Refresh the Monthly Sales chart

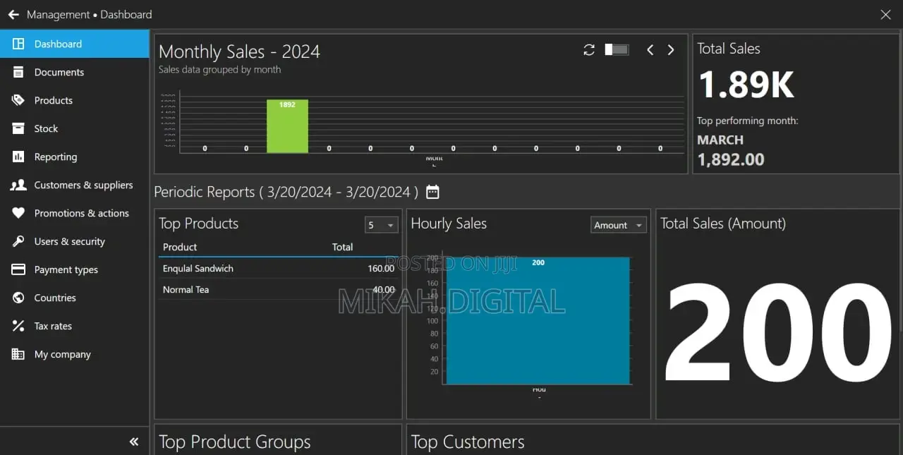[x=589, y=50]
